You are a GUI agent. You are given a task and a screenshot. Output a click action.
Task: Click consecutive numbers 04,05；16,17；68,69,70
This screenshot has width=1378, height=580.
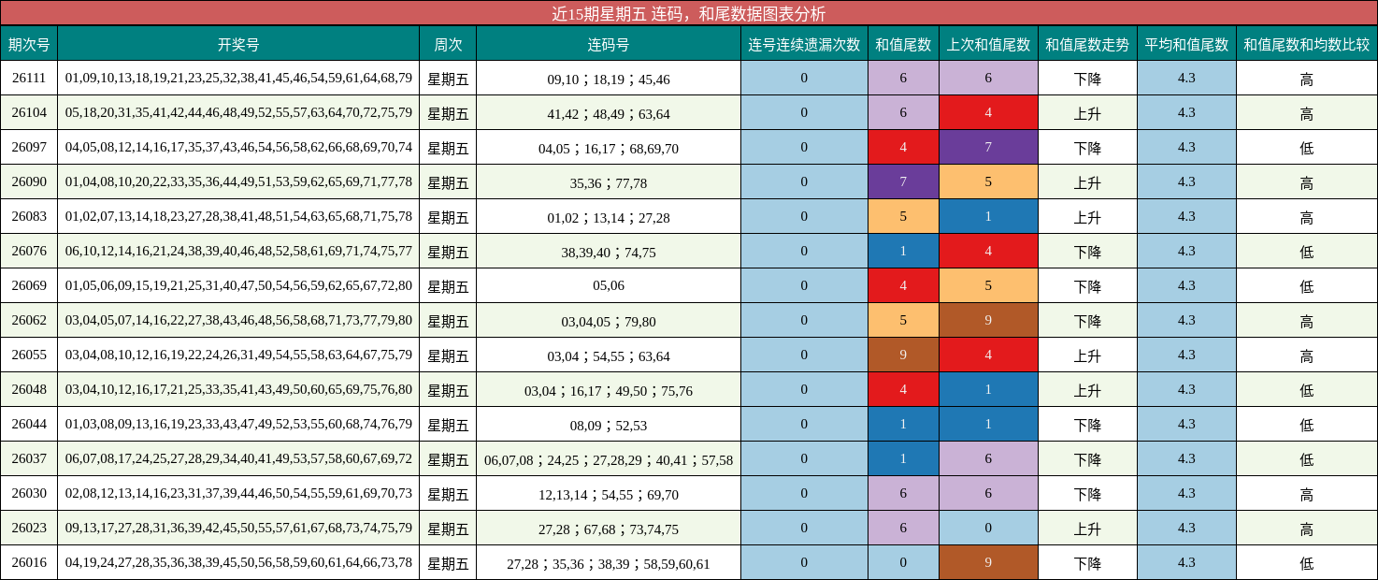(x=609, y=149)
